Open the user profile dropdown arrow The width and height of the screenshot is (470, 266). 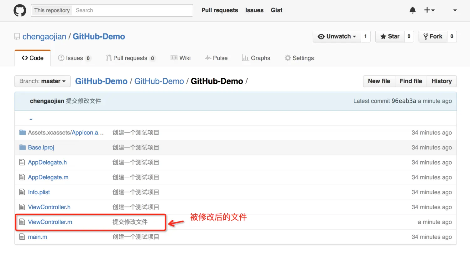pyautogui.click(x=455, y=10)
